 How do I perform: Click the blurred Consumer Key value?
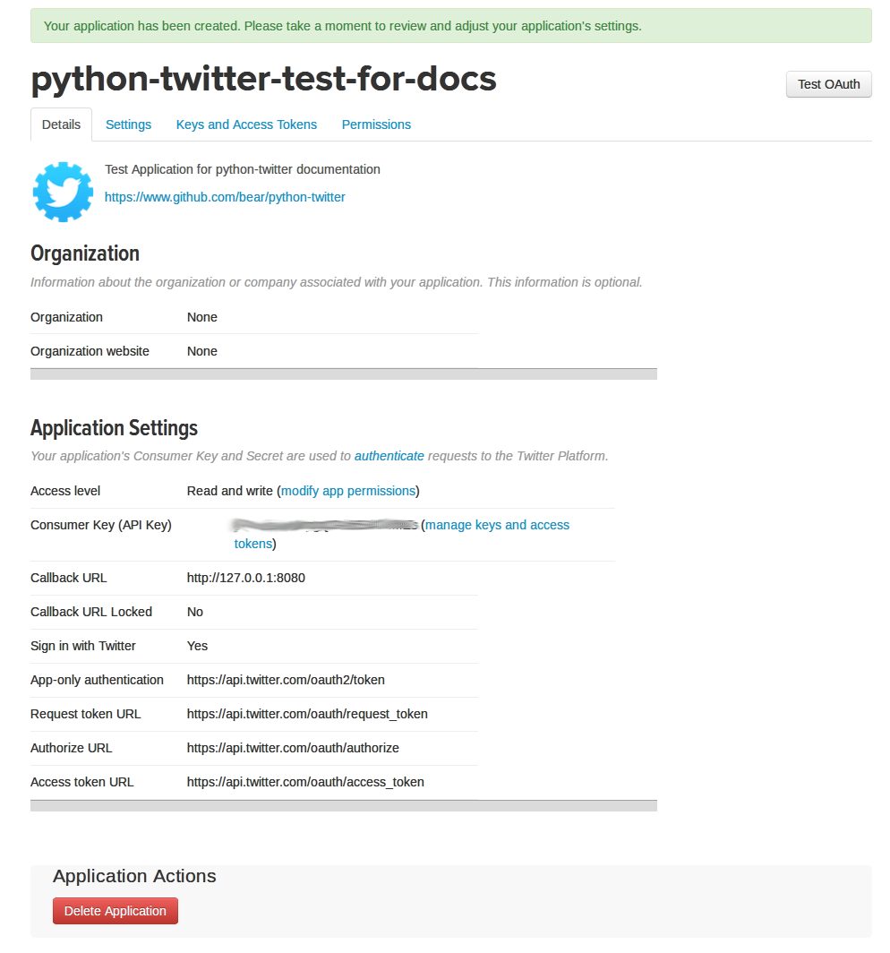(322, 525)
